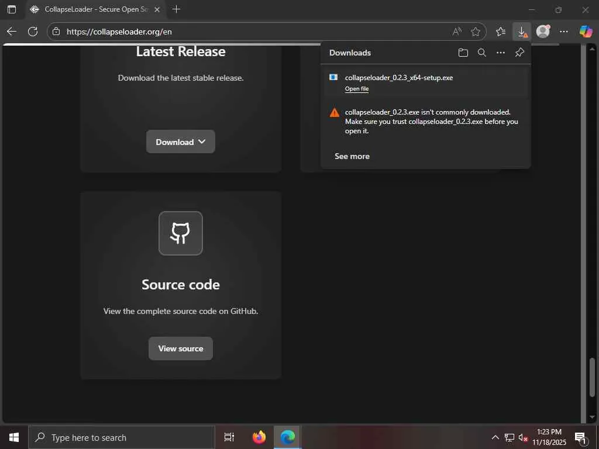Click Open file link

click(357, 89)
